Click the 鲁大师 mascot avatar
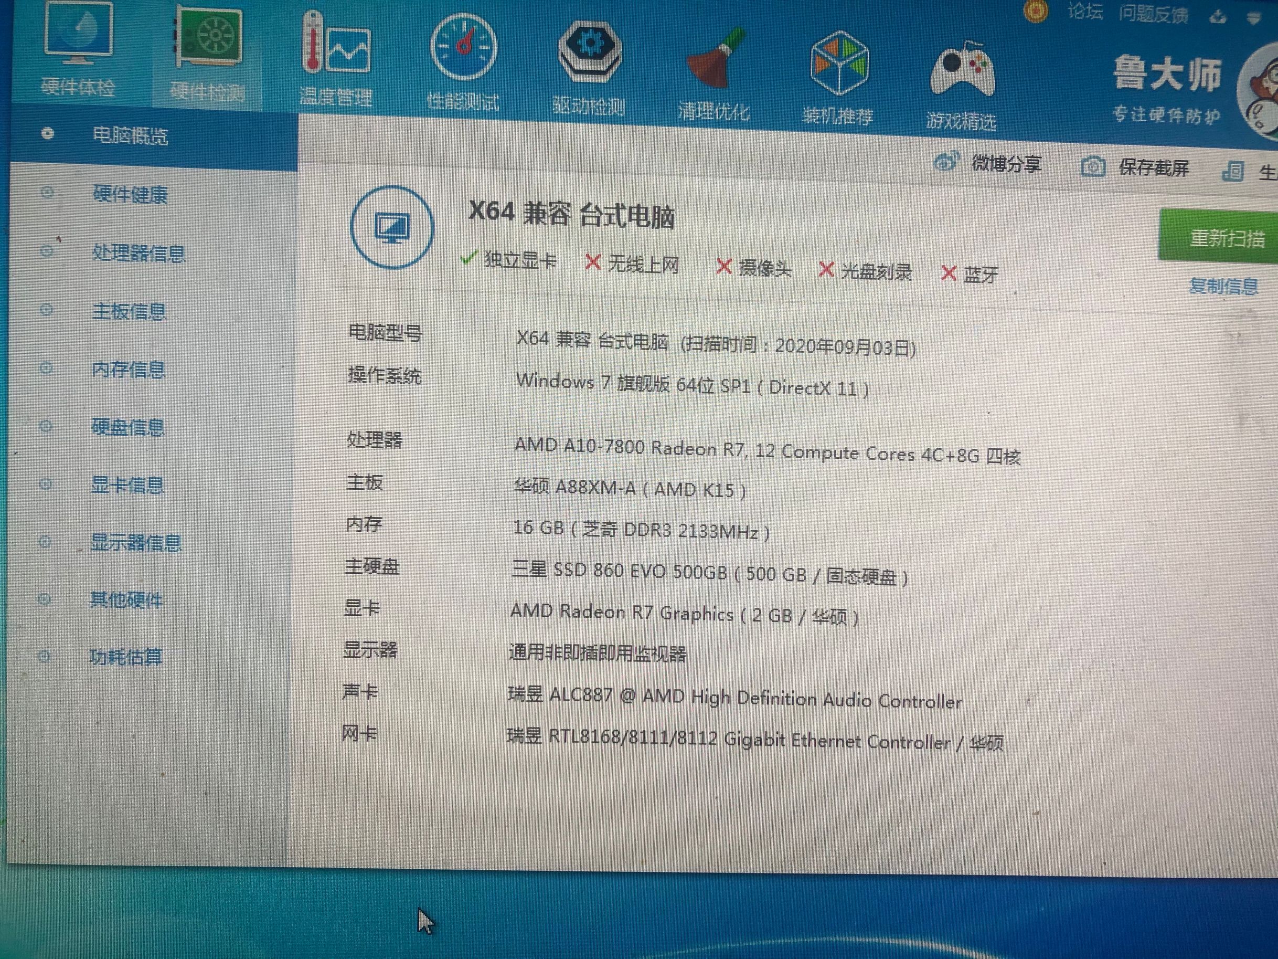 pos(1259,92)
